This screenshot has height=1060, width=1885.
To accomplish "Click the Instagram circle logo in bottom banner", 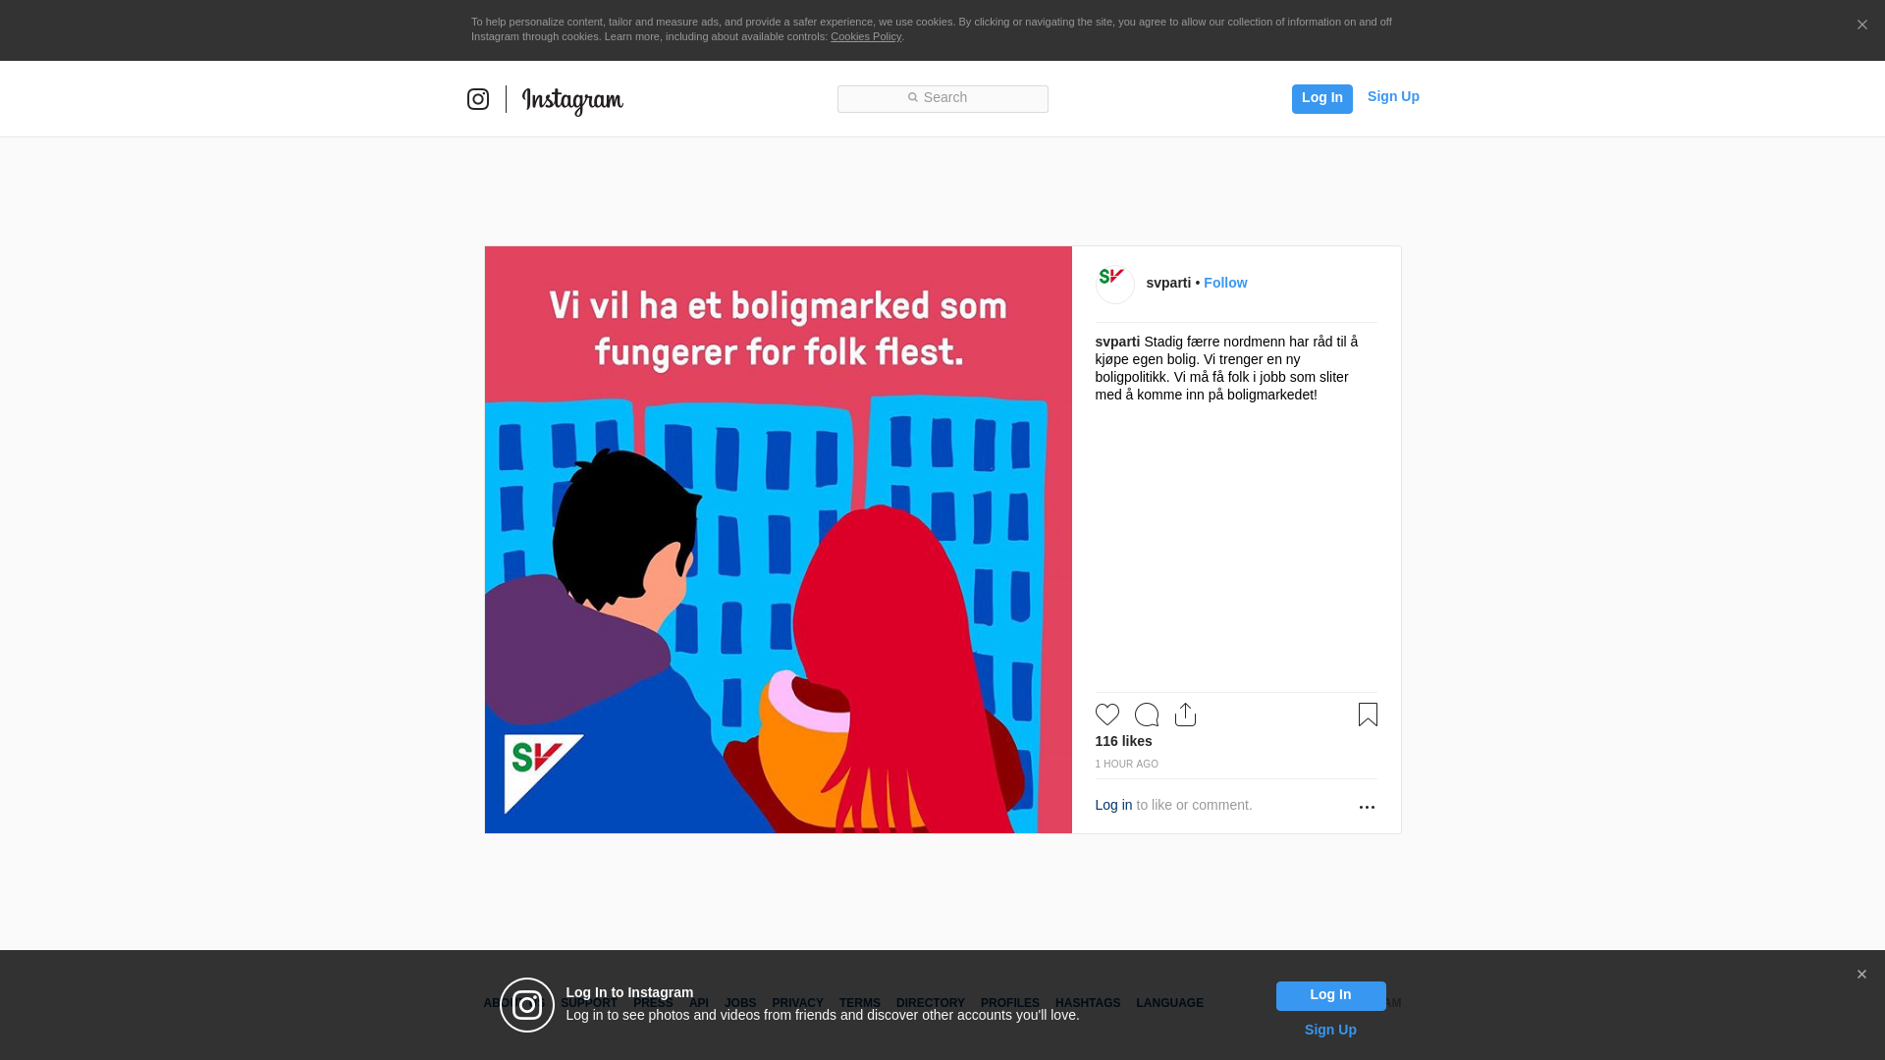I will point(527,1005).
